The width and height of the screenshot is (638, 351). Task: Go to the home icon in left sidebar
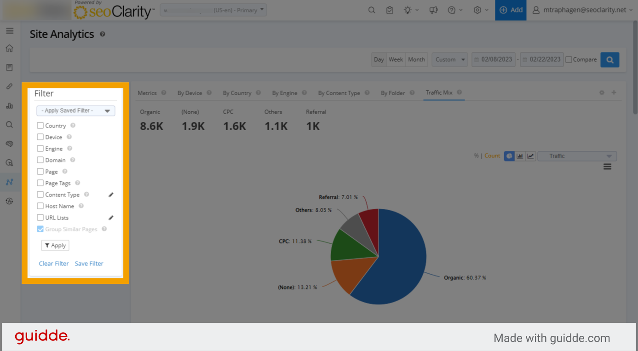(x=10, y=48)
